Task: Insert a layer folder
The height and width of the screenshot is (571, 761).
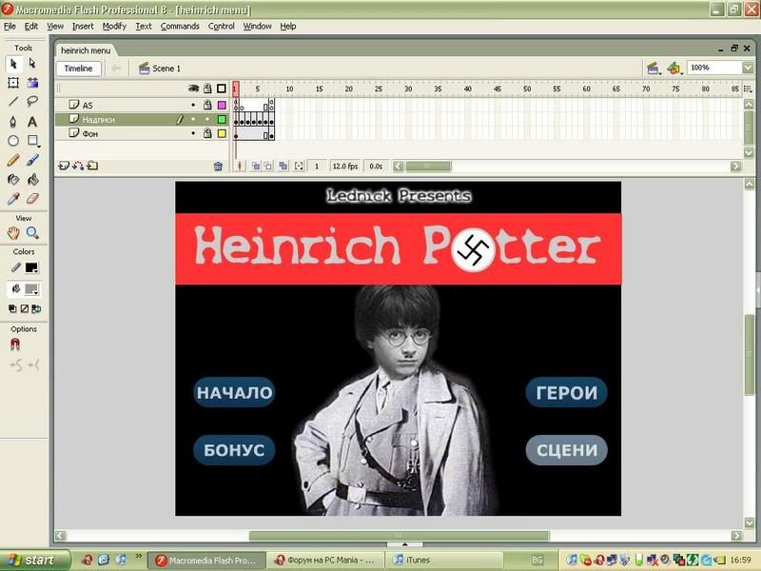Action: (92, 166)
